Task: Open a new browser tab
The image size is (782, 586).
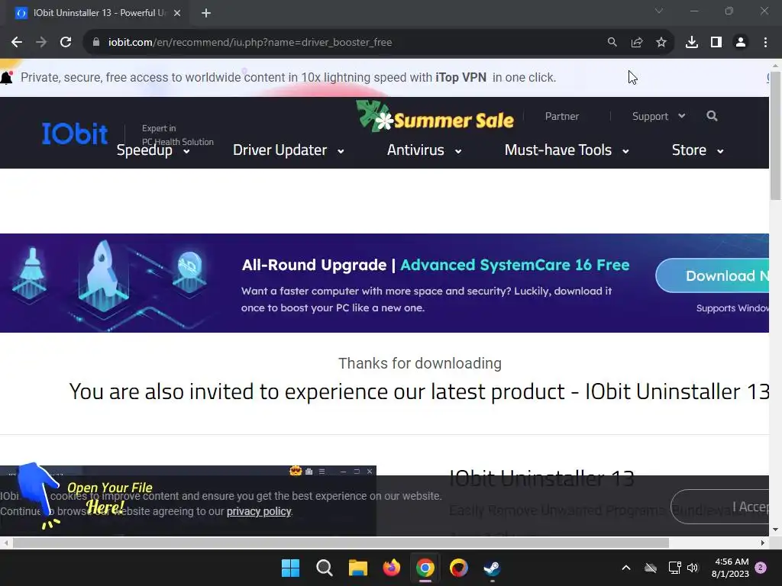Action: (206, 13)
